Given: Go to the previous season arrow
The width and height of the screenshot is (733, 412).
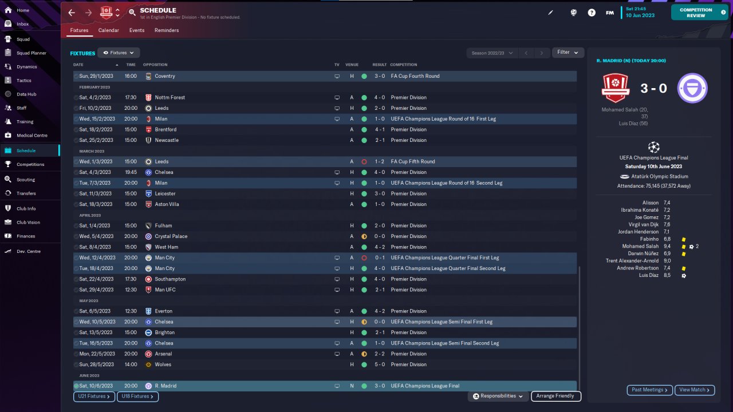Looking at the screenshot, I should (x=526, y=53).
